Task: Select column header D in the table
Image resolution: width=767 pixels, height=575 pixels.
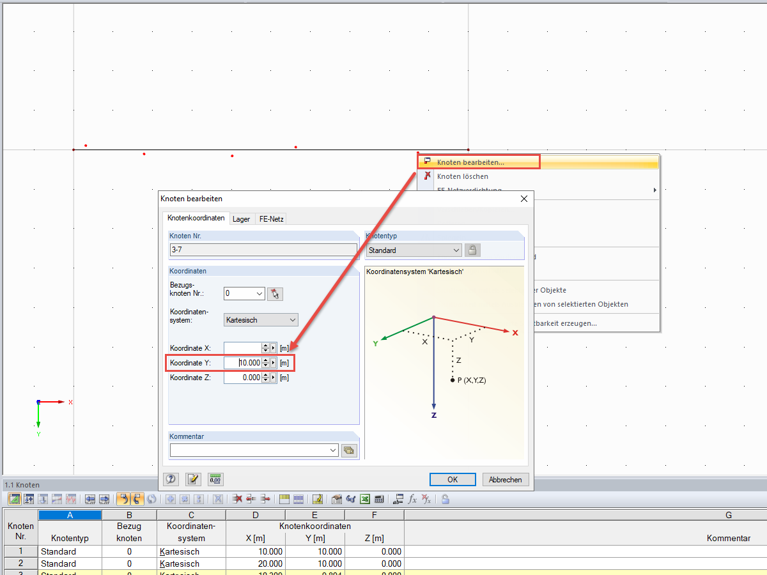Action: (255, 515)
